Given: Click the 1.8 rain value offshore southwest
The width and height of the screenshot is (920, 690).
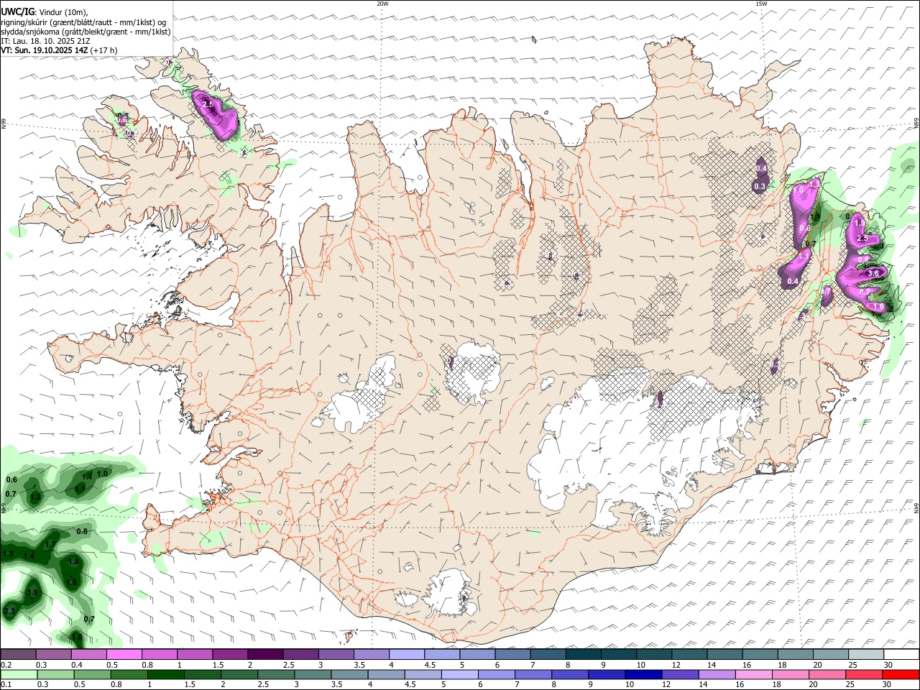Looking at the screenshot, I should 73,561.
